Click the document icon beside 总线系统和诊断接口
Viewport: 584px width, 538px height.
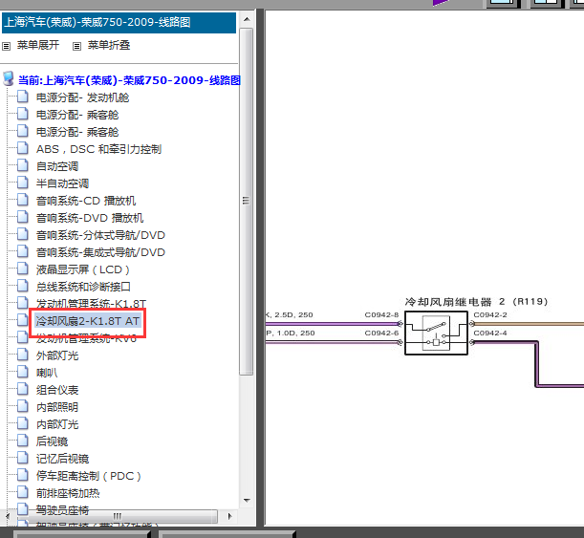tap(23, 285)
